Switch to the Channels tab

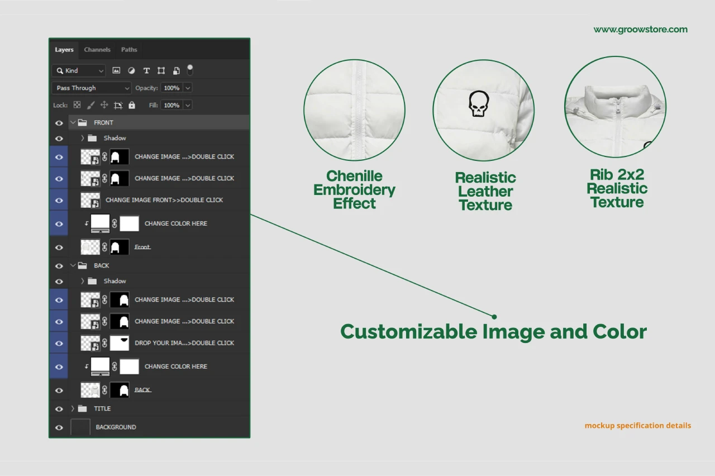click(97, 50)
